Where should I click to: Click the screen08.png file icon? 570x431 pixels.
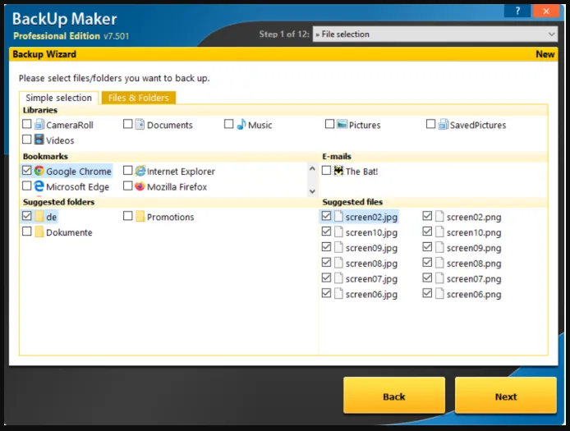440,263
